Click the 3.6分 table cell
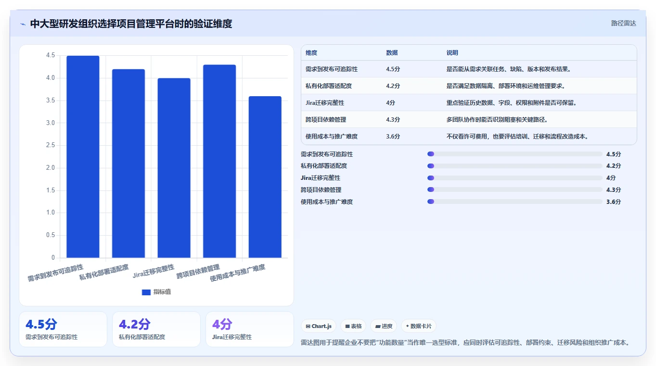The image size is (656, 366). 393,137
